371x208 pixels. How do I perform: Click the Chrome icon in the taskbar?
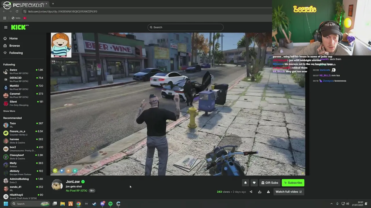click(x=79, y=204)
